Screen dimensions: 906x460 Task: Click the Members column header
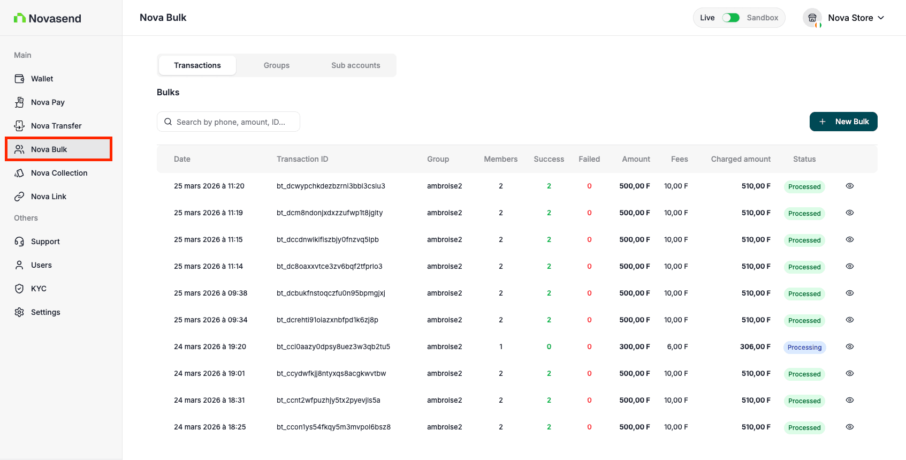coord(501,159)
